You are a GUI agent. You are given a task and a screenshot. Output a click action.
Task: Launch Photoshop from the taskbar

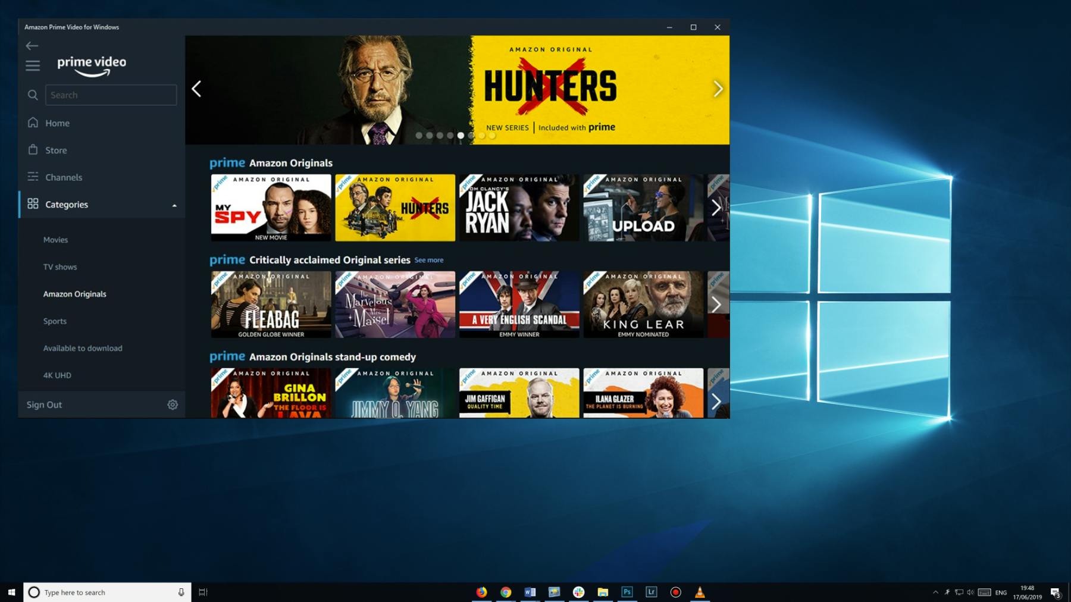click(627, 592)
